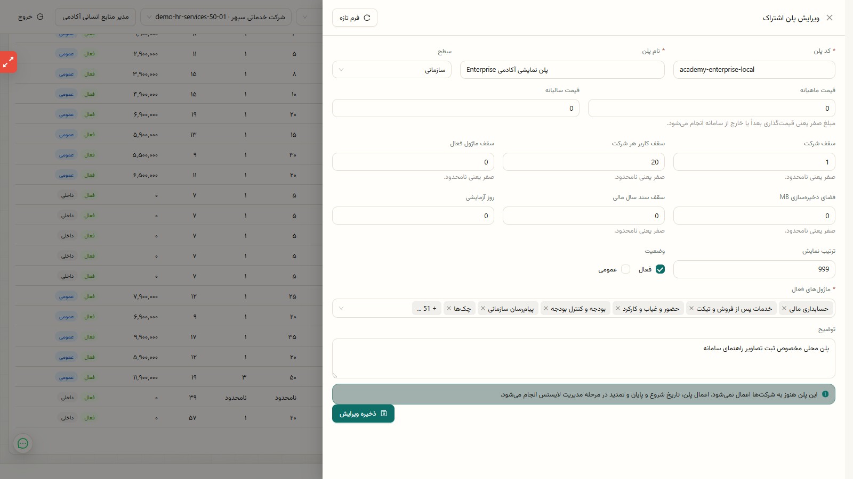This screenshot has width=853, height=479.
Task: Click the سقف ماژول فعال input
Action: point(413,162)
